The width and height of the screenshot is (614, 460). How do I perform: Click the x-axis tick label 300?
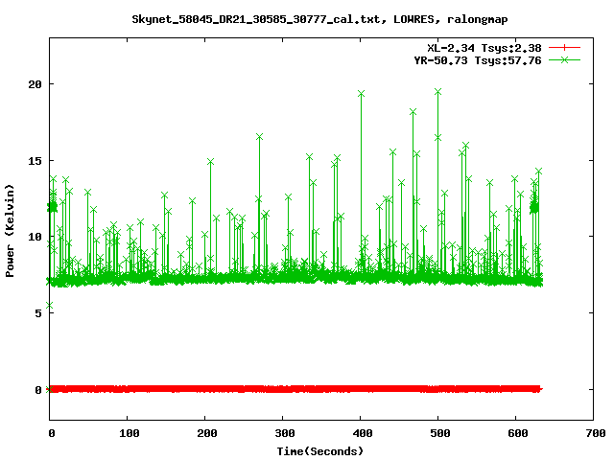(x=285, y=433)
